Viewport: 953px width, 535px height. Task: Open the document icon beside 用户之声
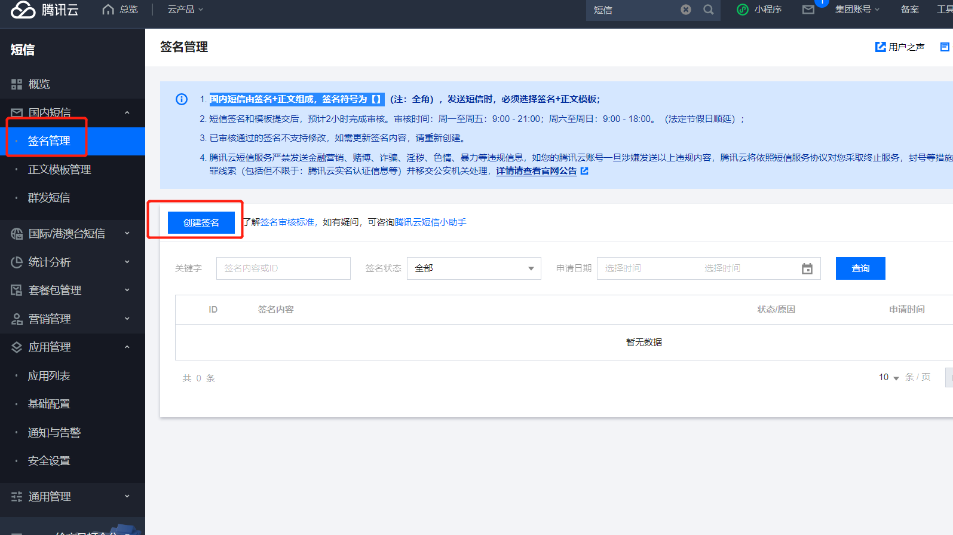[945, 47]
